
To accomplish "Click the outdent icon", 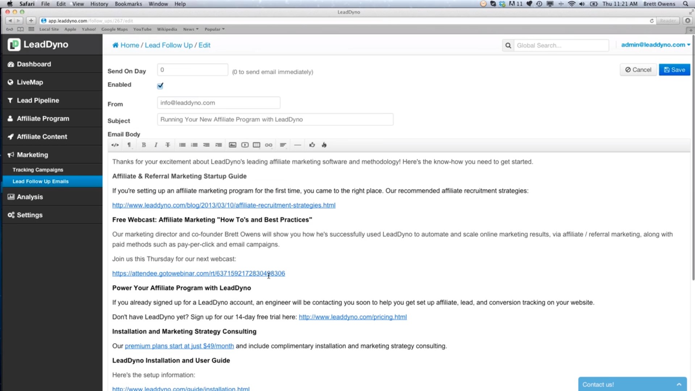I will point(206,145).
